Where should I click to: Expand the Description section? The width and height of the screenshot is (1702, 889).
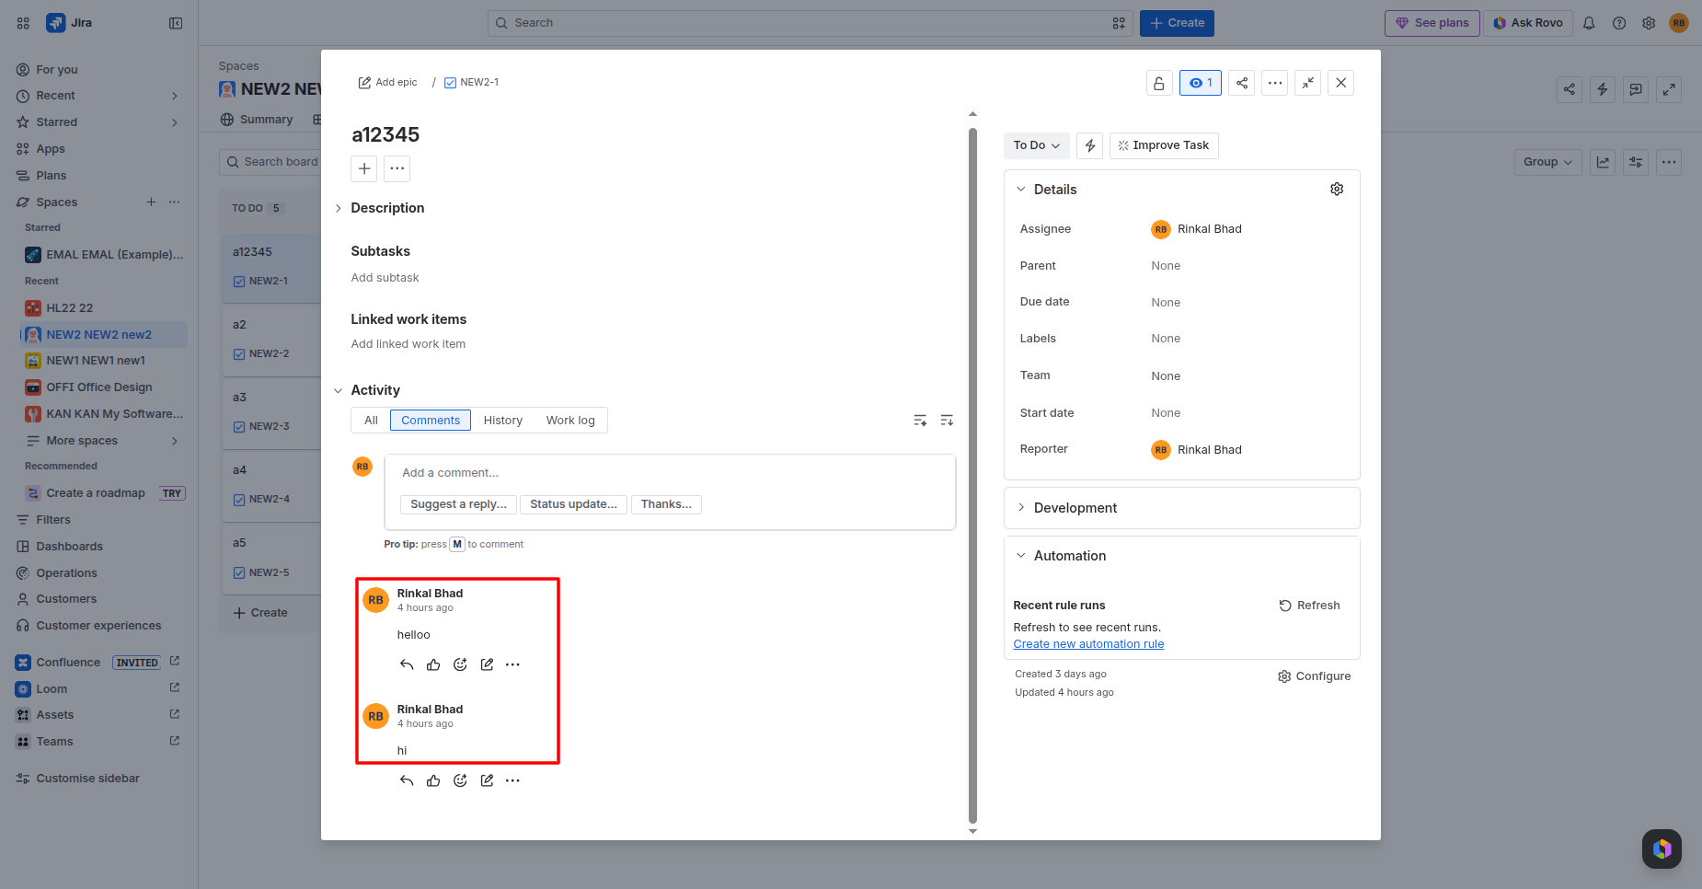click(x=339, y=208)
